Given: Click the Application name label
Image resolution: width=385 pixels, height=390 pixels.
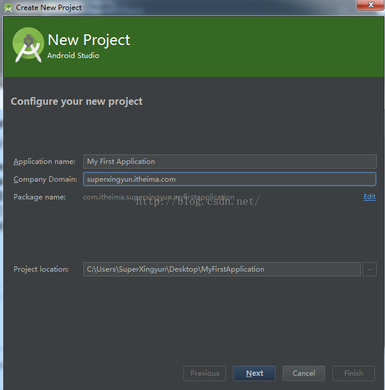Looking at the screenshot, I should pos(44,162).
